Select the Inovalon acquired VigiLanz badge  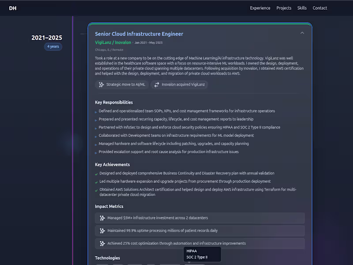point(179,84)
